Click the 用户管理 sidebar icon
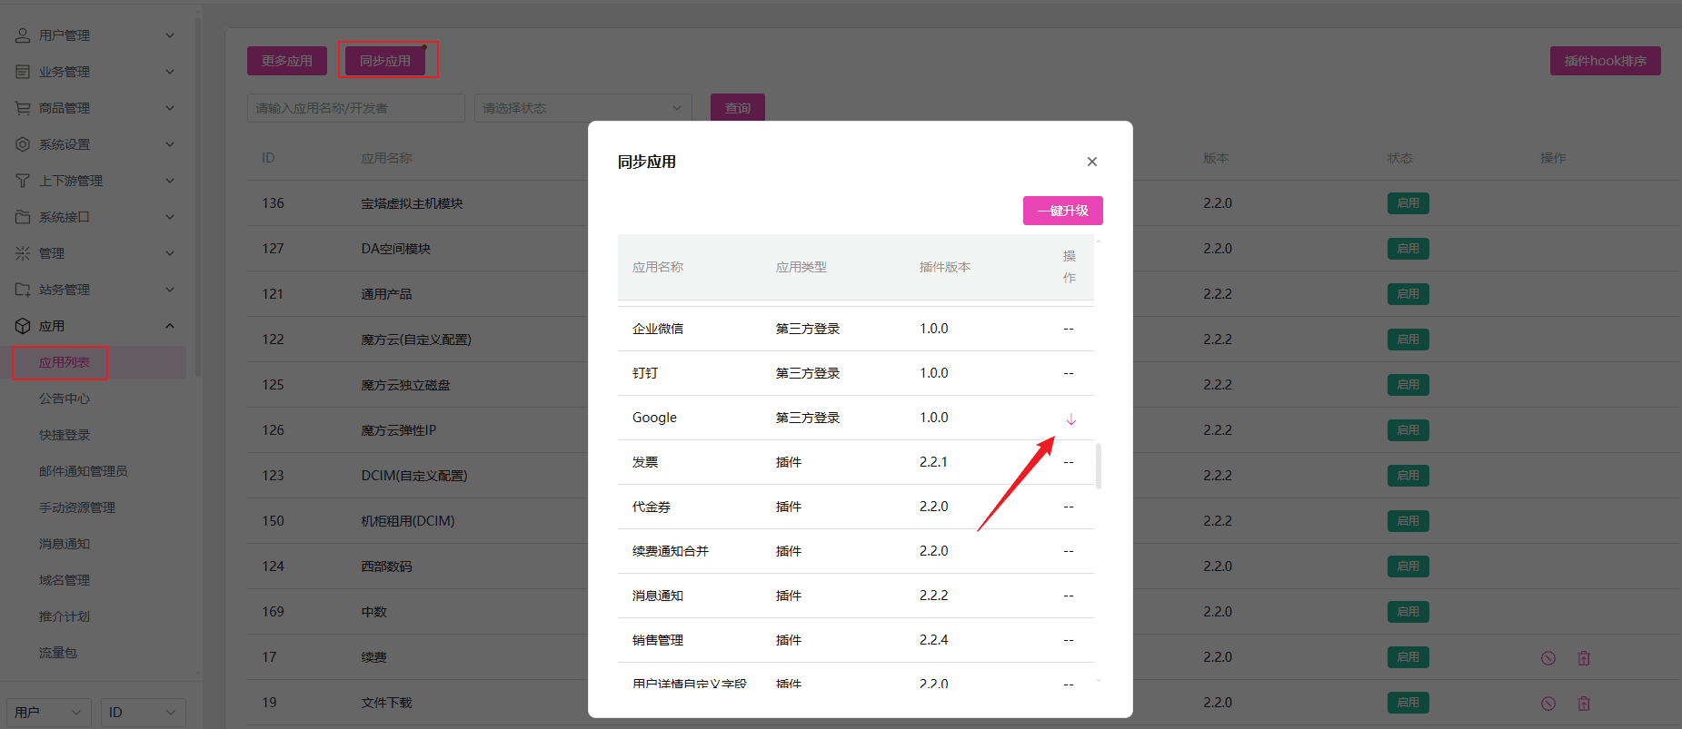Viewport: 1682px width, 729px height. coord(23,35)
